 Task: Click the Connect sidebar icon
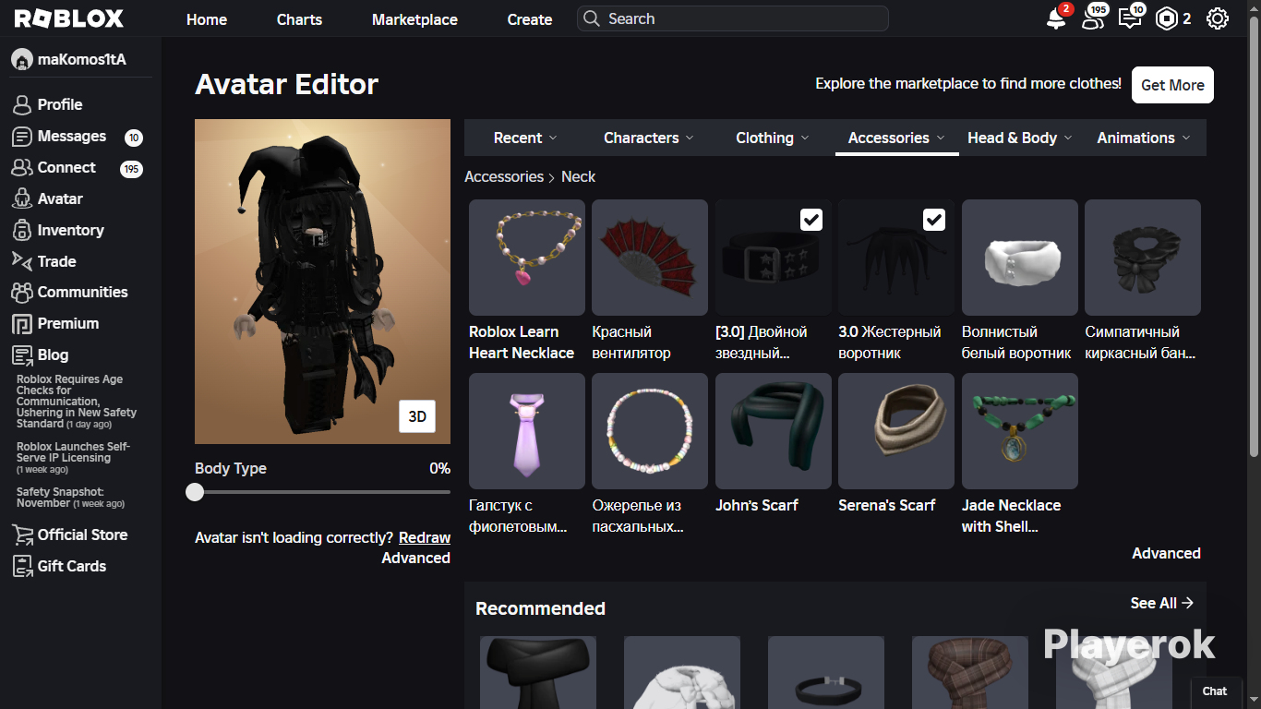[21, 167]
